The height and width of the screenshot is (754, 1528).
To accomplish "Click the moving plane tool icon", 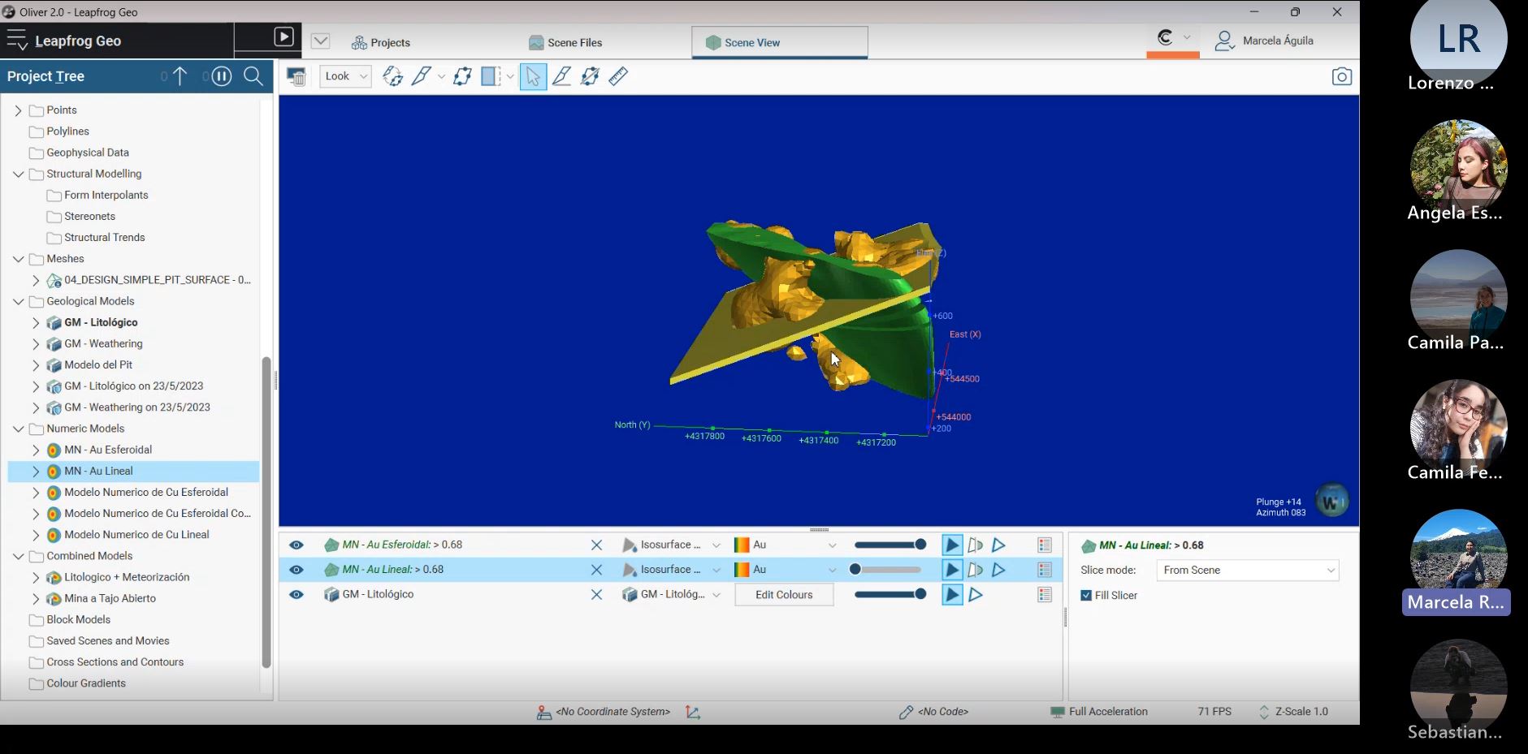I will click(x=462, y=76).
